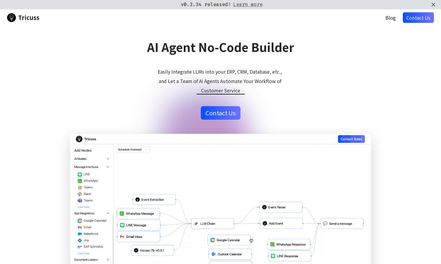Click the AI Agent No-Code Builder heading
The height and width of the screenshot is (264, 441).
pos(220,48)
